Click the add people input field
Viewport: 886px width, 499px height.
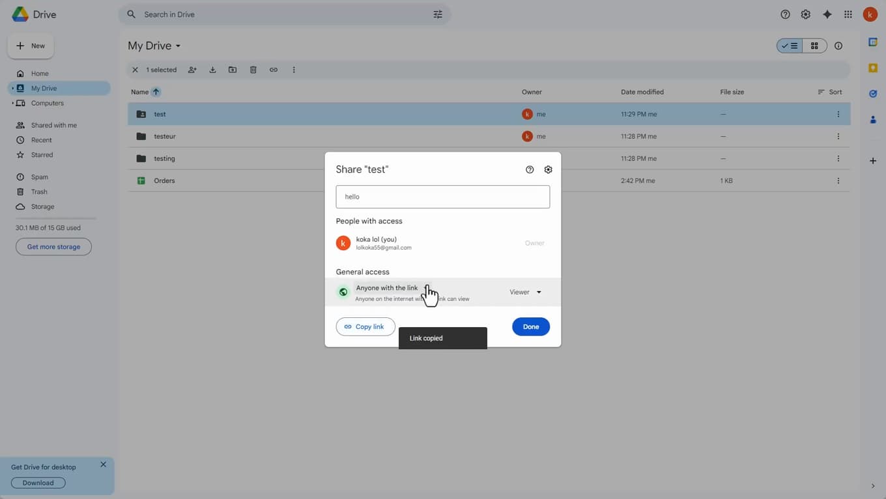443,197
